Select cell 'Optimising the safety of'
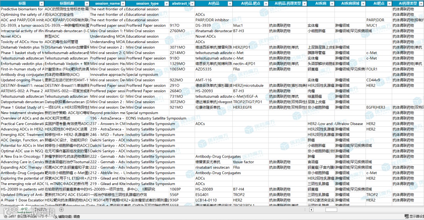Screen dimensions: 424x220 (x=22, y=15)
